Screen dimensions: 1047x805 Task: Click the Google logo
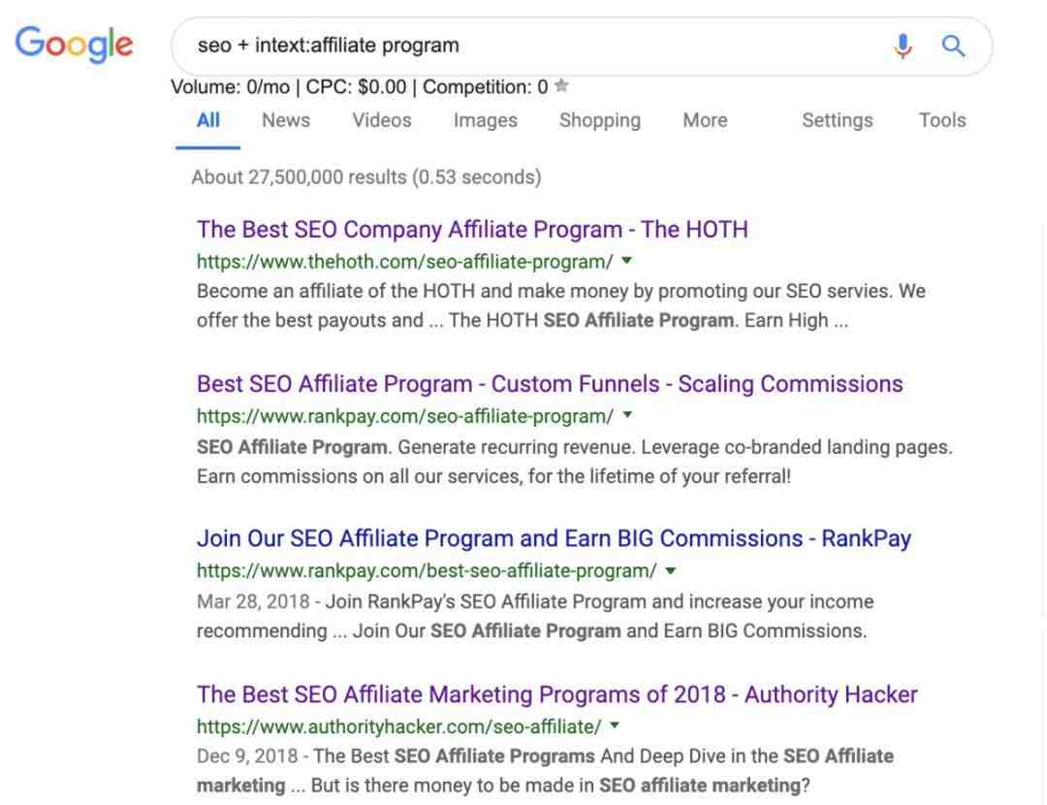point(74,44)
